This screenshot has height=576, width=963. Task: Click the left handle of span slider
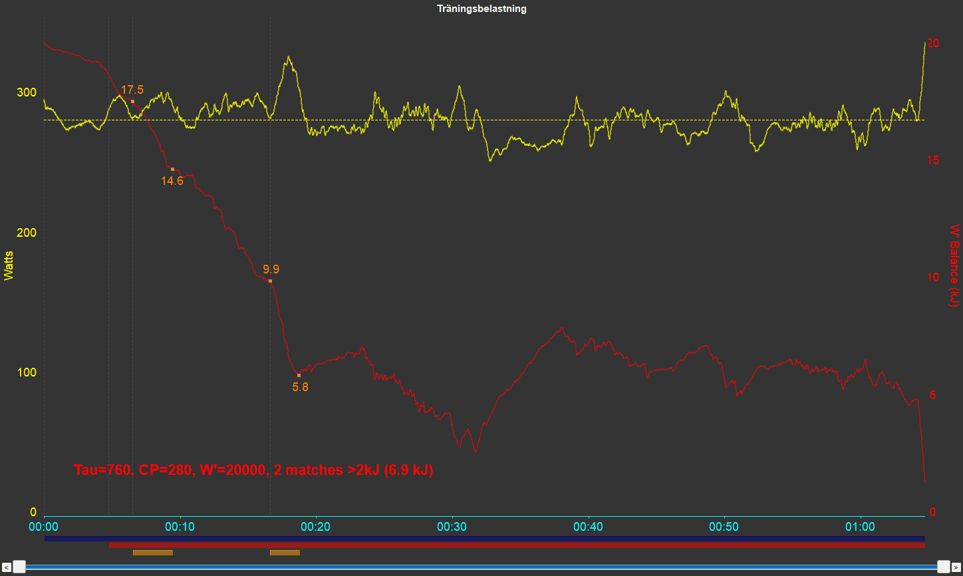click(20, 567)
